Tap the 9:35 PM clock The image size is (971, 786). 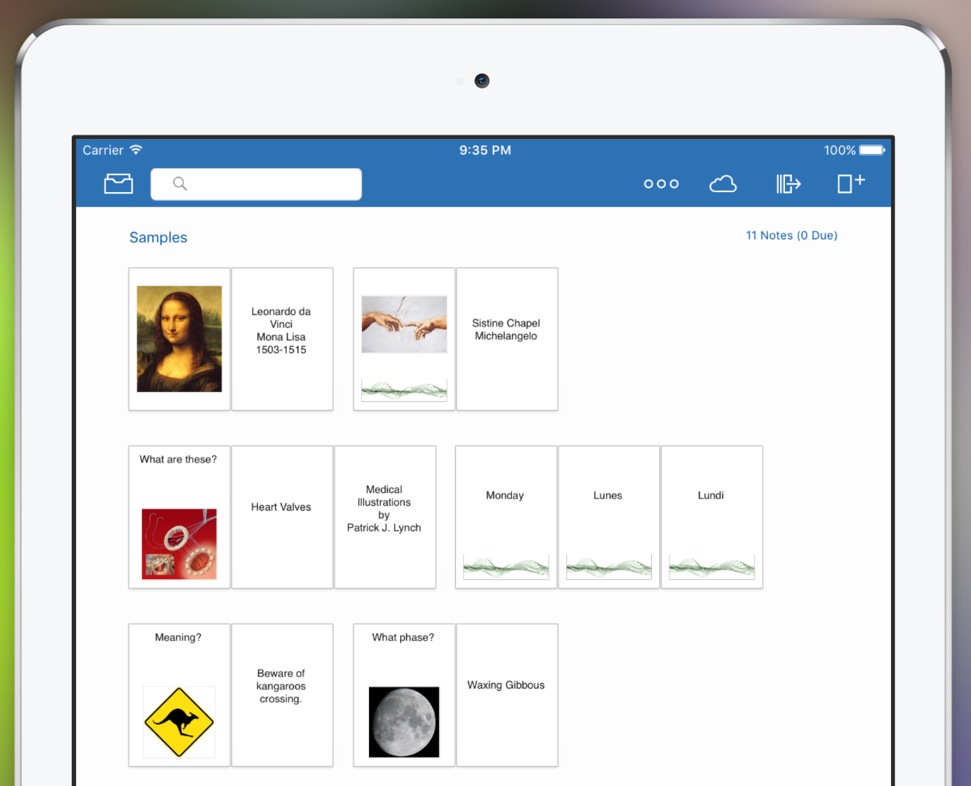[x=485, y=150]
